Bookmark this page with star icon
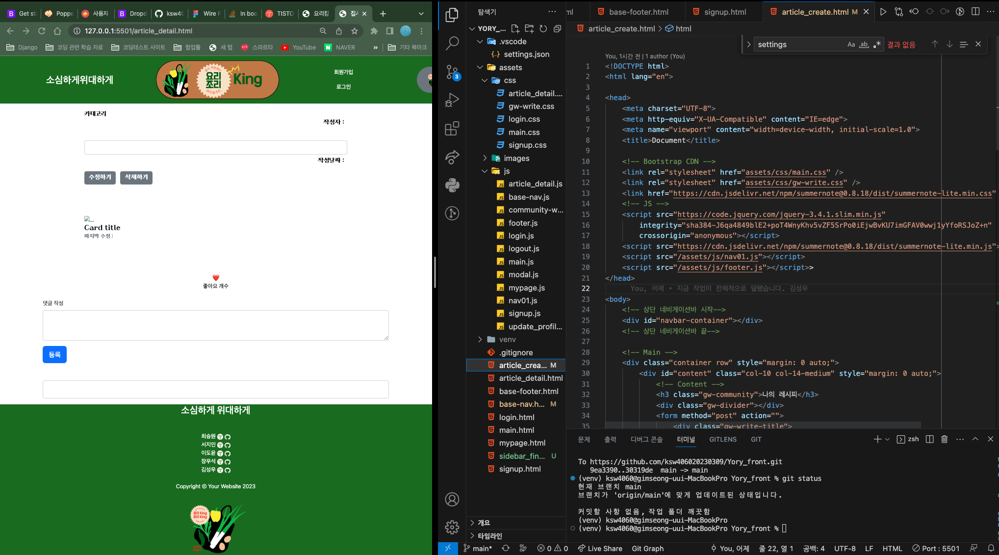Screen dimensions: 999x555 pyautogui.click(x=355, y=31)
